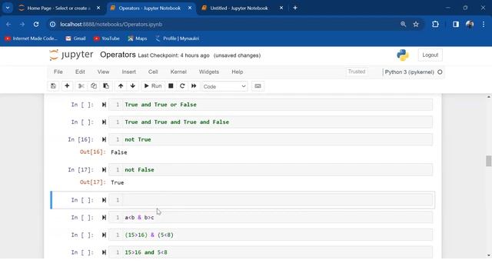
Task: Click the Trusted notebook indicator
Action: pyautogui.click(x=357, y=72)
